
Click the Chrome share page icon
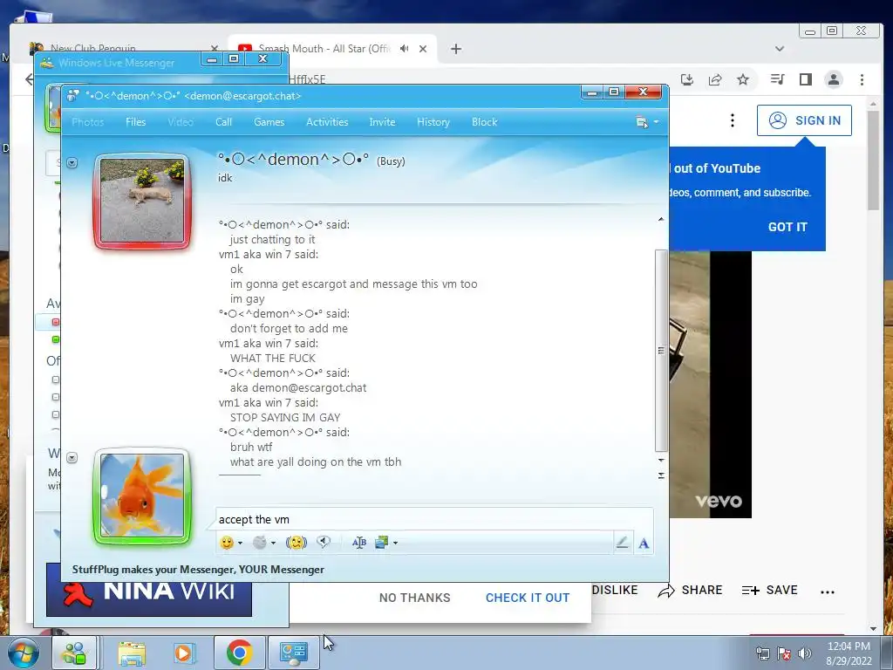tap(715, 79)
